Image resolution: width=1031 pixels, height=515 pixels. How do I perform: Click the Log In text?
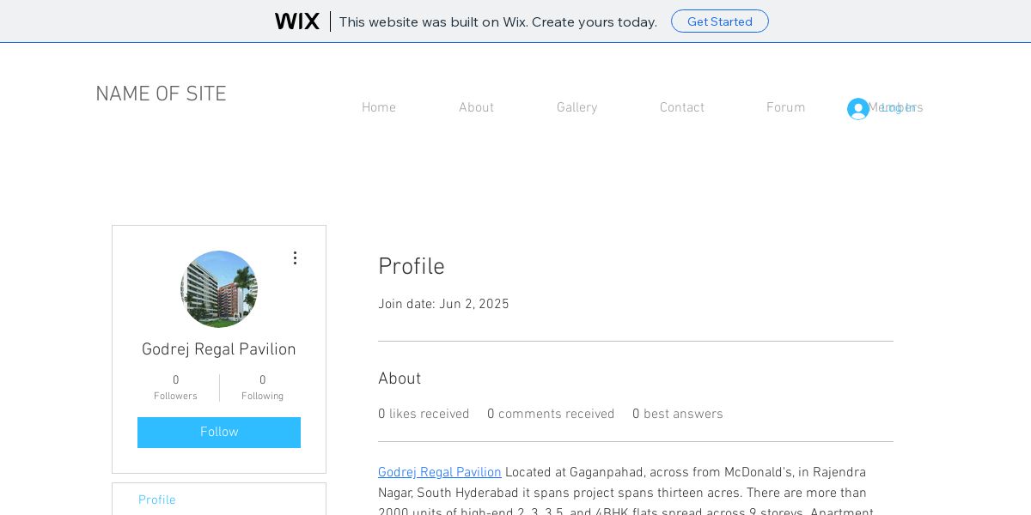pos(894,109)
